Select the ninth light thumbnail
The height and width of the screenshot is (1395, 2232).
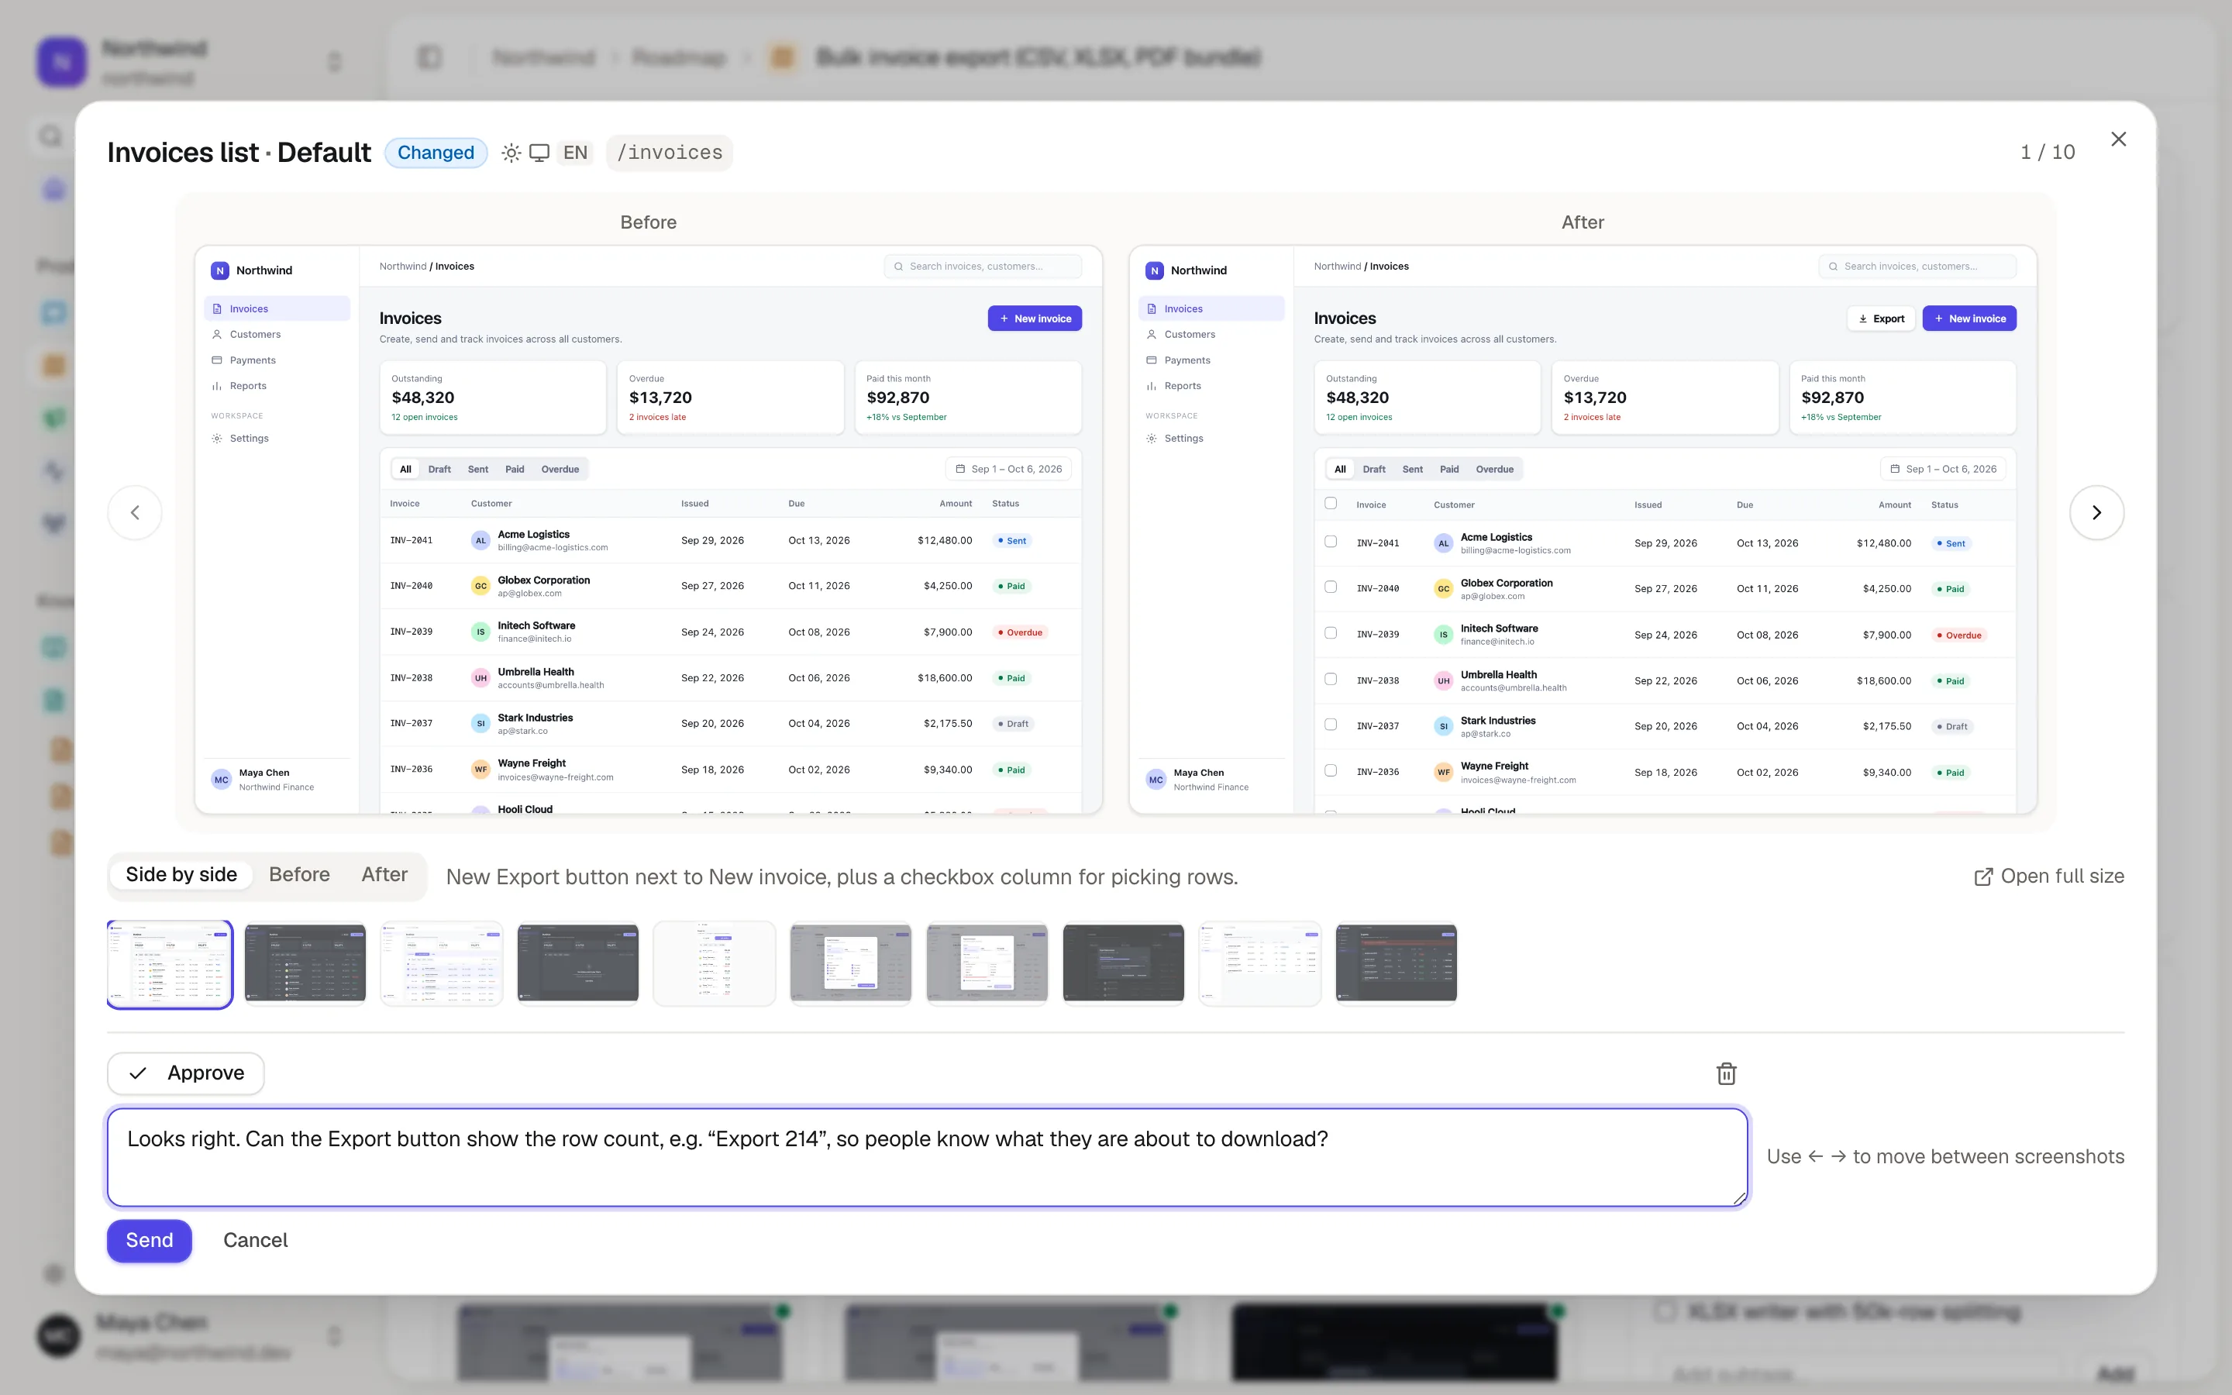tap(1260, 963)
